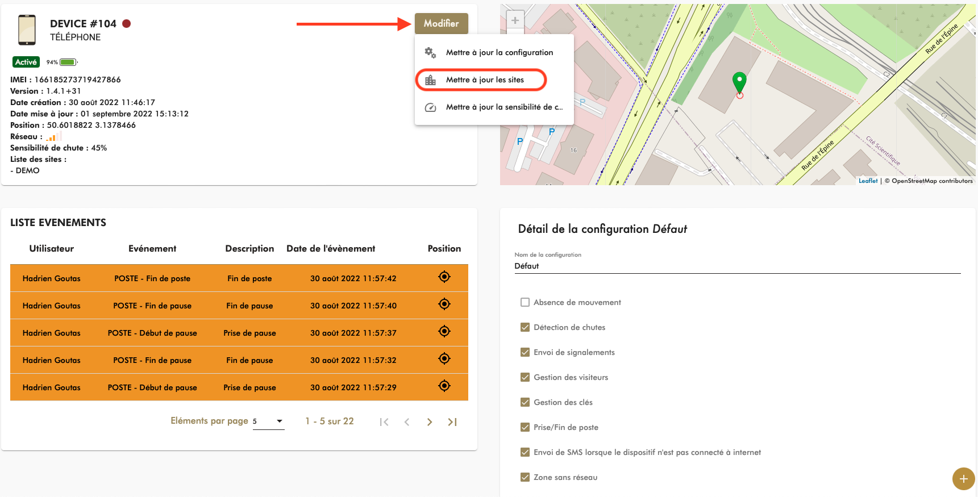Click the round gold plus floating button
Viewport: 978px width, 497px height.
963,479
